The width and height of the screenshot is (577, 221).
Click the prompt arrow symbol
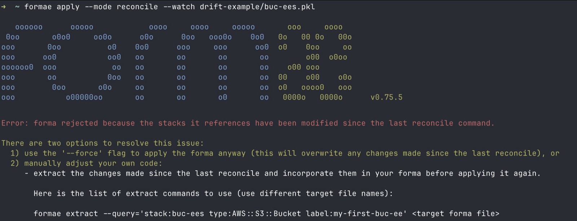point(4,7)
